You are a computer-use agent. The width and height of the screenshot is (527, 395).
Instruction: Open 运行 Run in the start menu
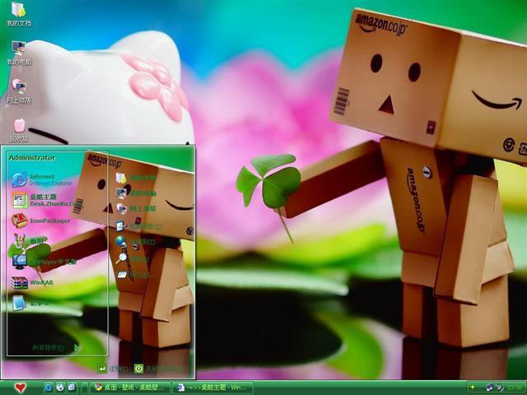pos(133,275)
